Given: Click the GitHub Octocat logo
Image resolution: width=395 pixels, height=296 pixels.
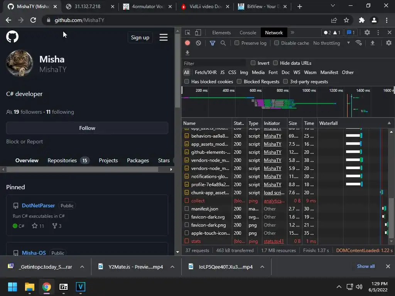Looking at the screenshot, I should 12,37.
